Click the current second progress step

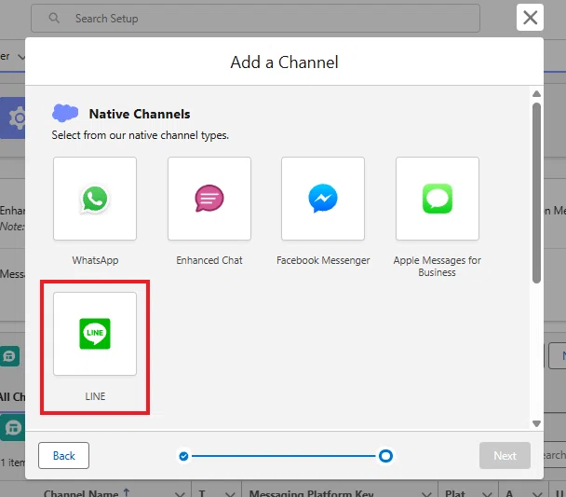pyautogui.click(x=385, y=456)
